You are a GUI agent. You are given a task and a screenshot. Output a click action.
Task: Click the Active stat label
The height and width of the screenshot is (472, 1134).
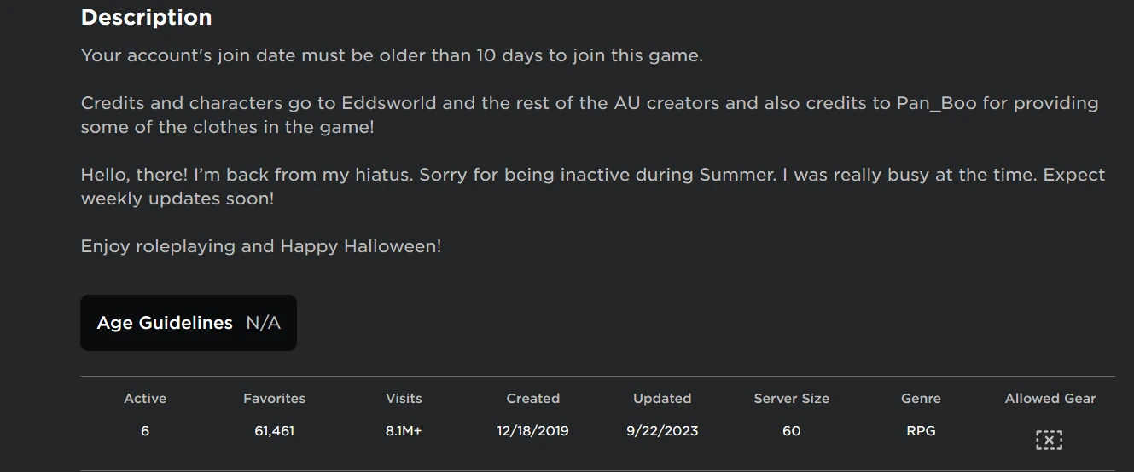tap(145, 398)
